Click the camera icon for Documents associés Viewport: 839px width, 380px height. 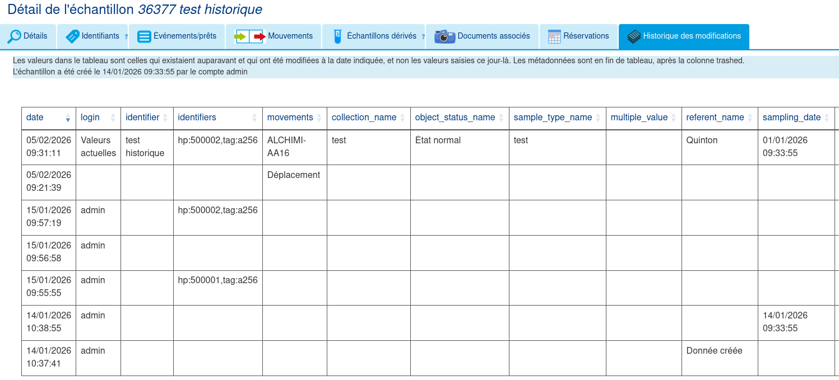444,36
